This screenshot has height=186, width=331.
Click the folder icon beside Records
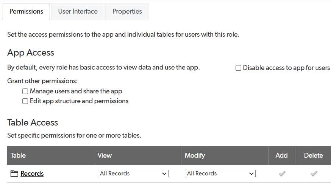tap(14, 174)
